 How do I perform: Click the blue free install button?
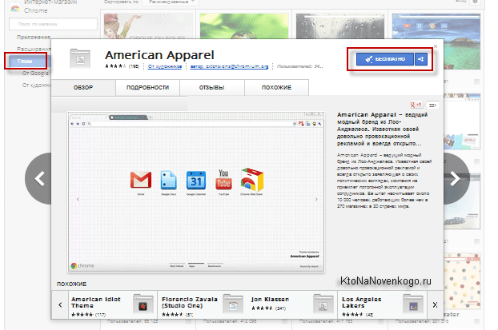(384, 59)
